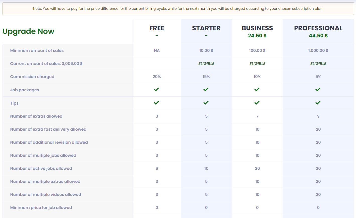Screen dimensions: 356x218
Task: Select the BUSINESS plan header
Action: [x=257, y=28]
